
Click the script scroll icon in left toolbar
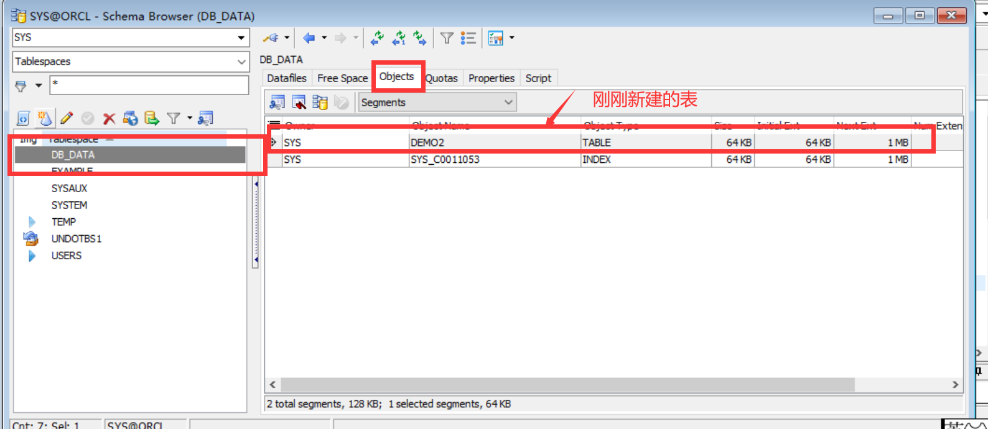pos(23,118)
